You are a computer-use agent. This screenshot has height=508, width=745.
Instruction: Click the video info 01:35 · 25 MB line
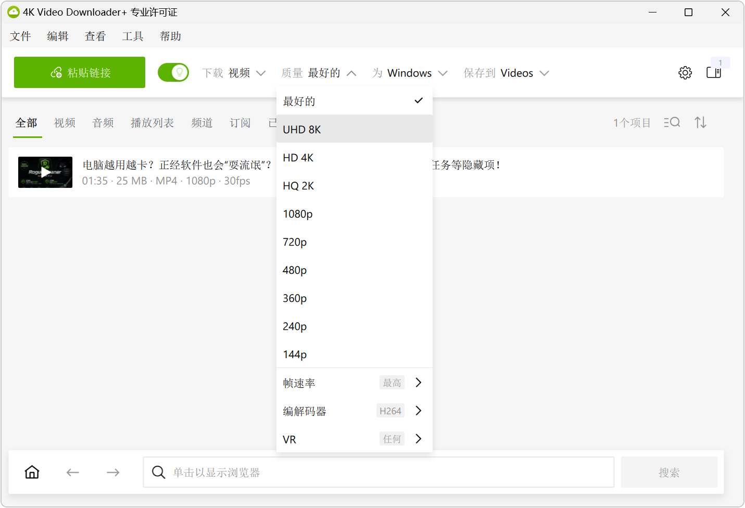(166, 181)
